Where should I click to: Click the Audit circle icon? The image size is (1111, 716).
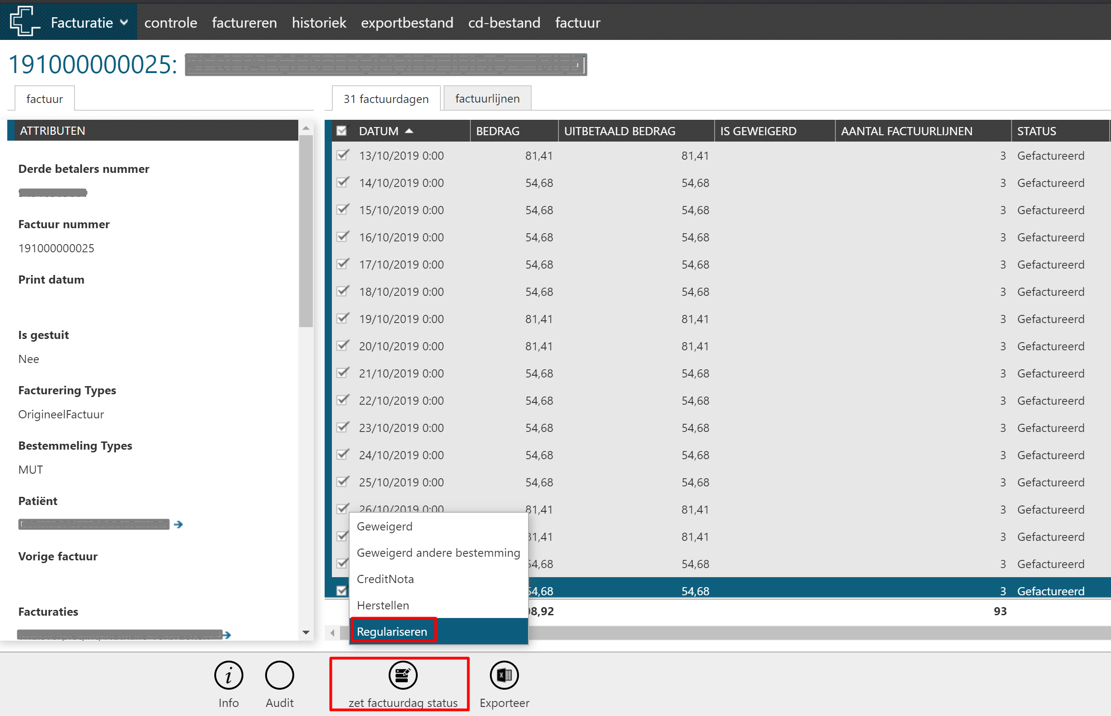click(x=279, y=675)
